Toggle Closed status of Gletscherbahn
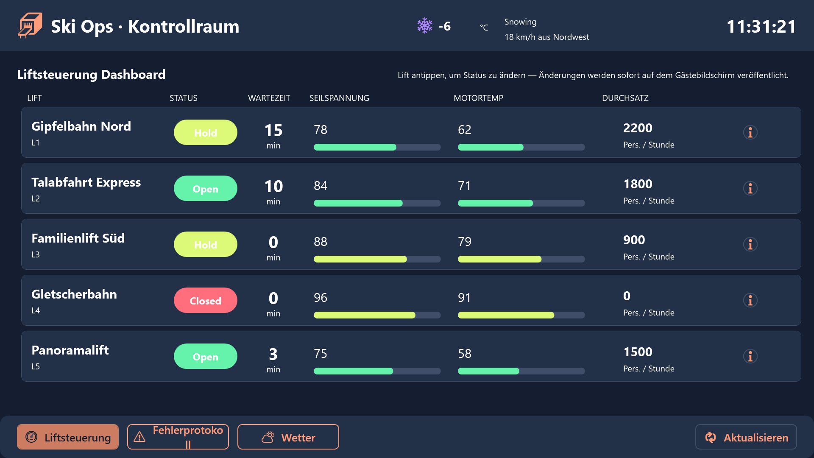The height and width of the screenshot is (458, 814). click(x=206, y=300)
